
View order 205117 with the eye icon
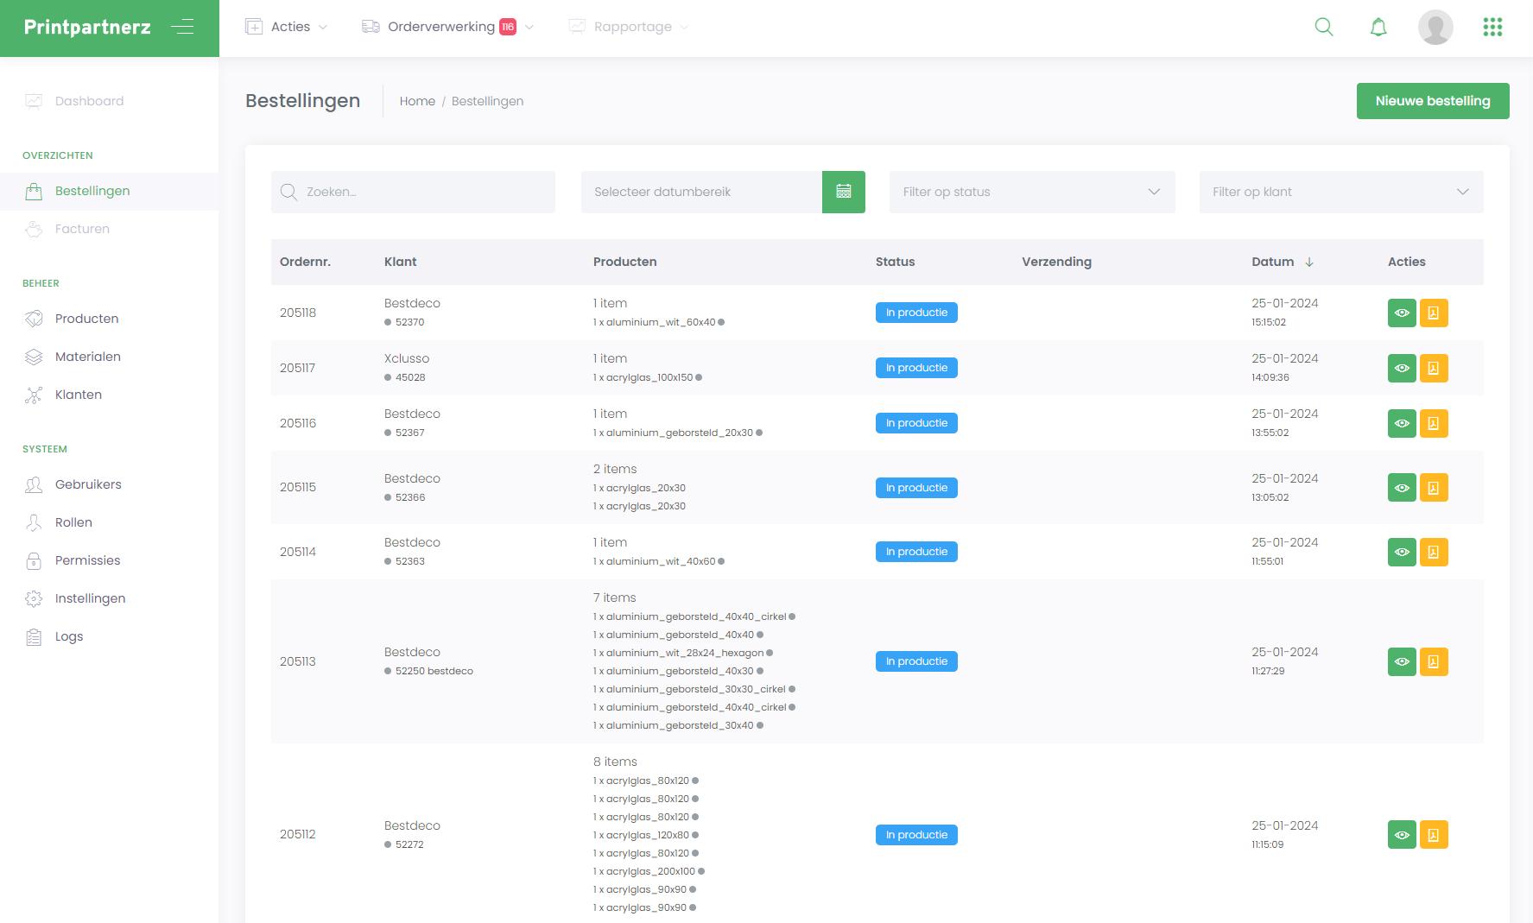pos(1402,368)
